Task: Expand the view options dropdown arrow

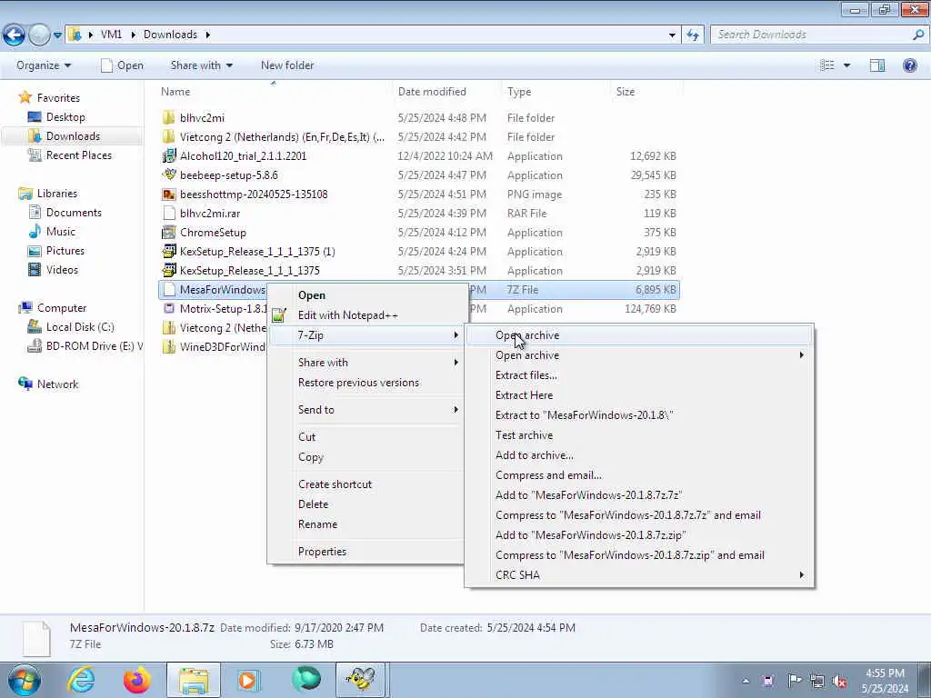Action: click(x=846, y=65)
